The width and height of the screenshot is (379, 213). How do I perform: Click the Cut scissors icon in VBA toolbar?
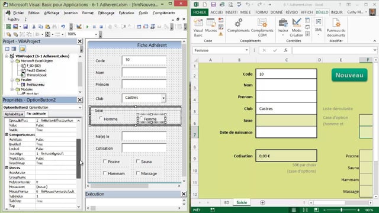(34, 27)
